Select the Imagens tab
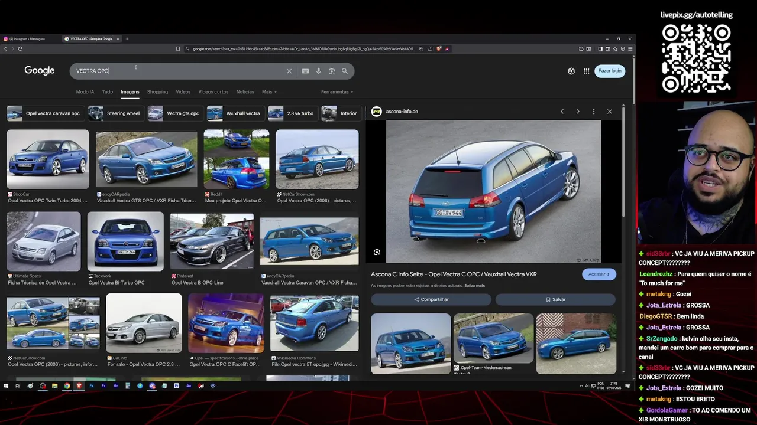 [x=130, y=92]
